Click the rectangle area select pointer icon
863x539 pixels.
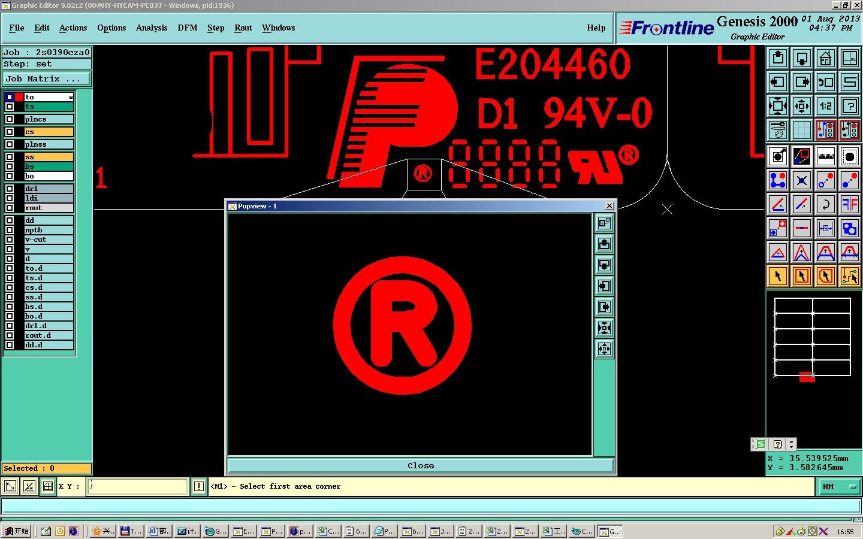[802, 276]
